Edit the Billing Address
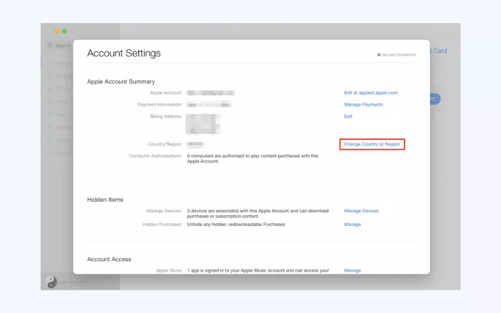Screen dimensions: 501x313 point(348,116)
